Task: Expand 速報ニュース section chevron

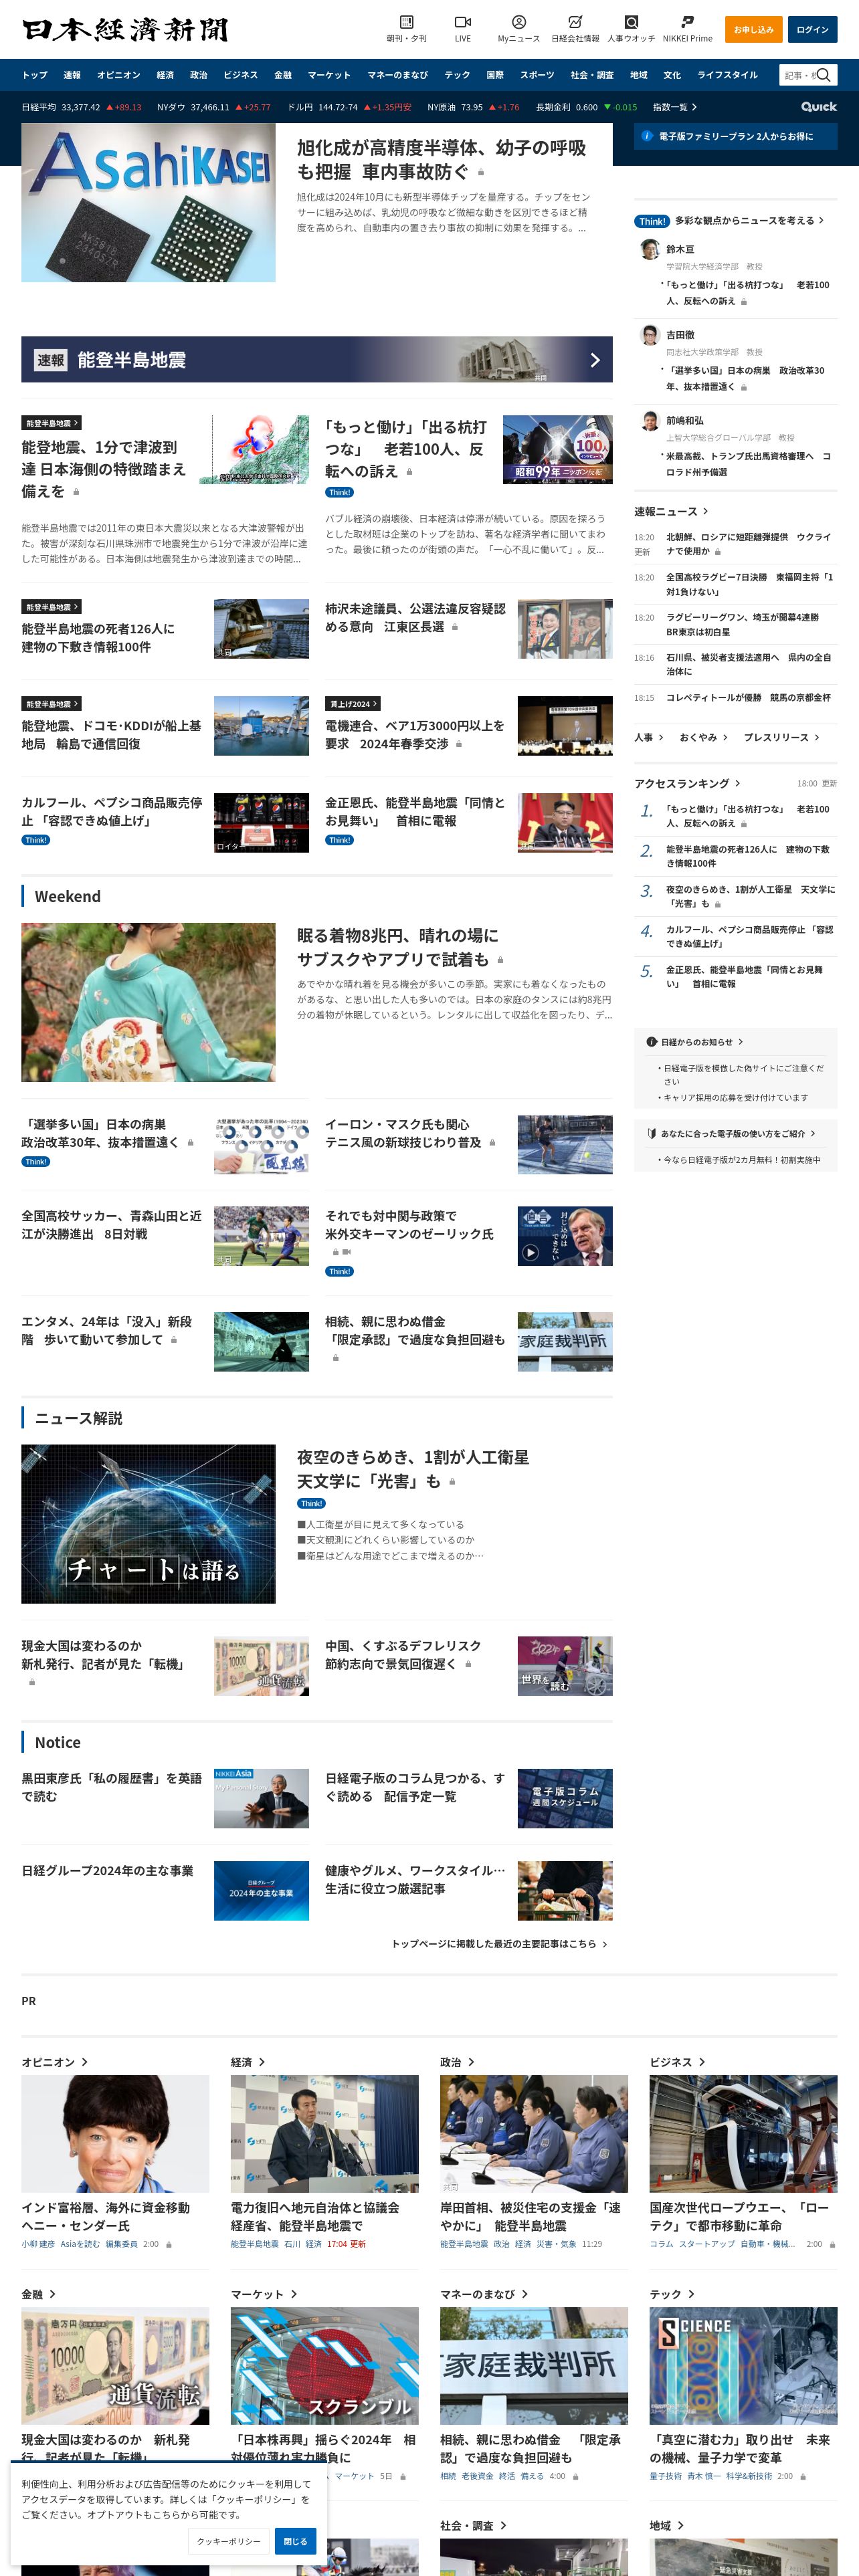Action: coord(705,512)
